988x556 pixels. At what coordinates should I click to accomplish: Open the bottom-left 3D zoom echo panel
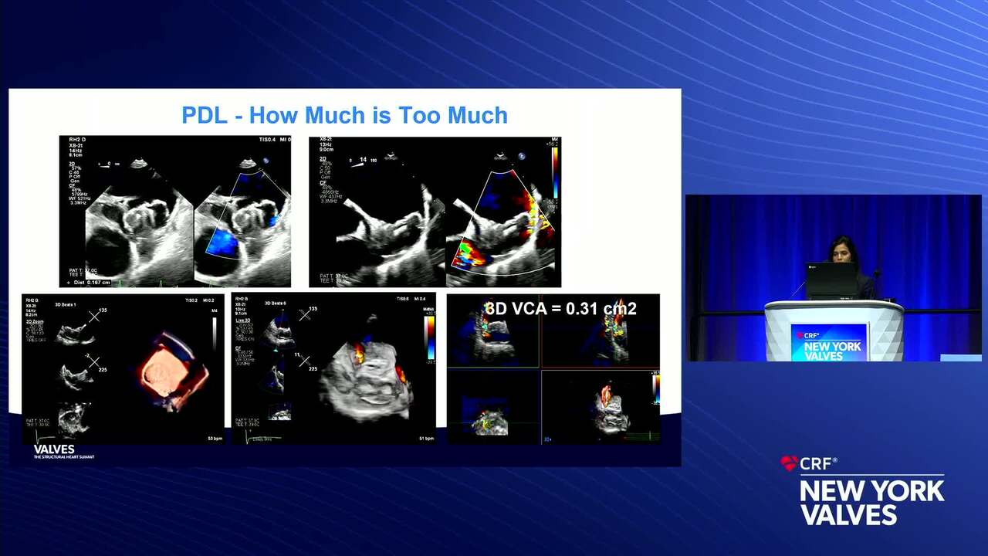tap(123, 368)
